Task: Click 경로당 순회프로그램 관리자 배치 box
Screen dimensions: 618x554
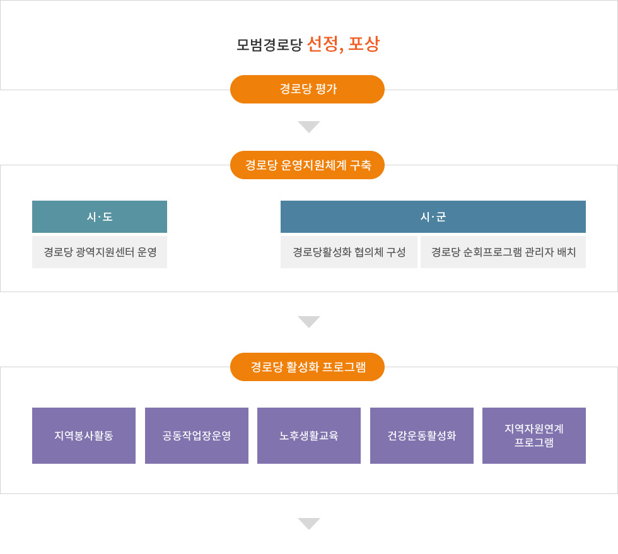Action: [503, 252]
